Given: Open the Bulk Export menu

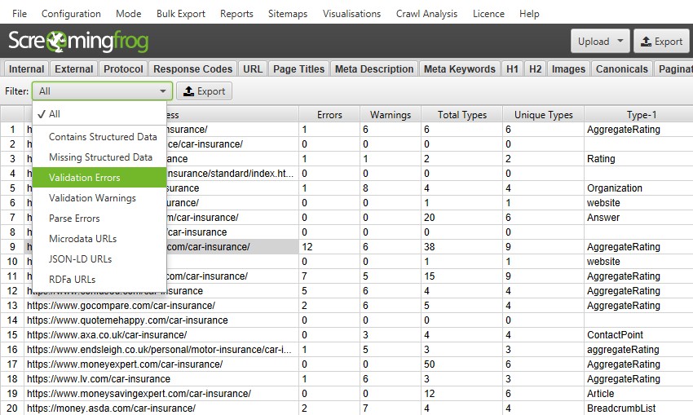Looking at the screenshot, I should point(181,14).
